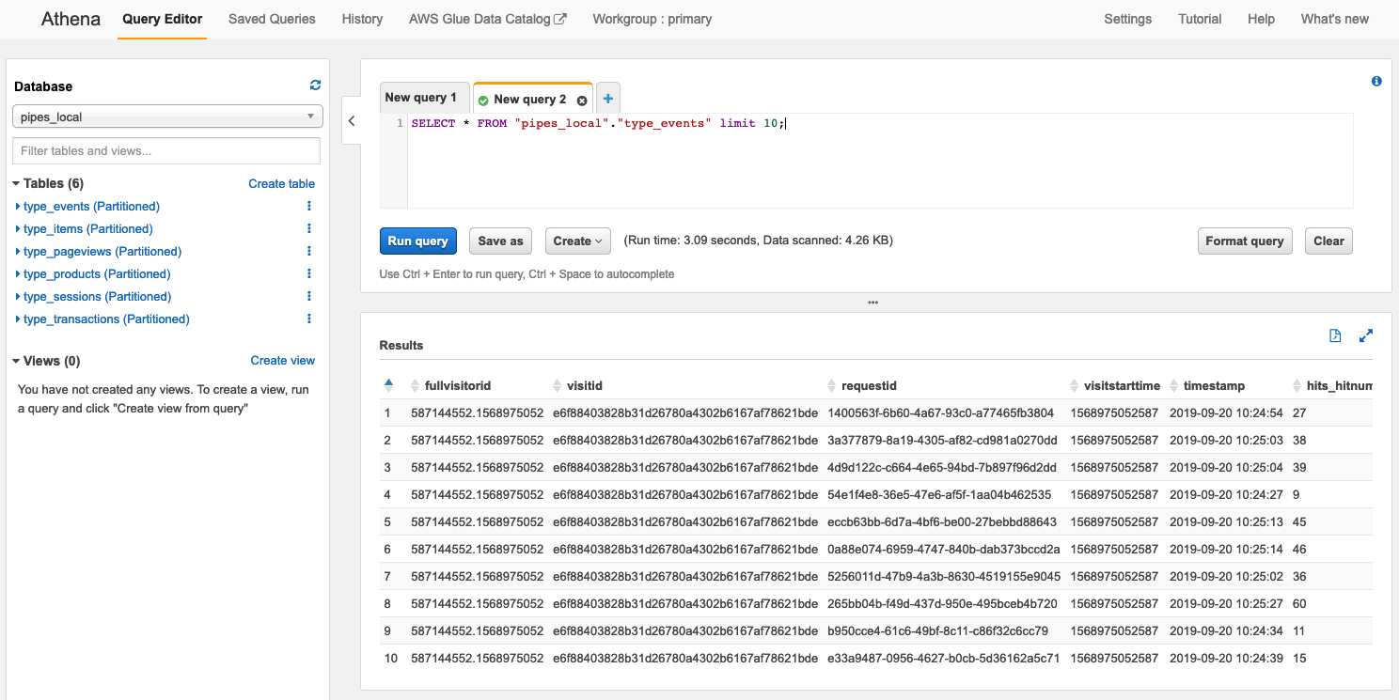This screenshot has height=700, width=1399.
Task: Open the Query Editor tab
Action: (163, 19)
